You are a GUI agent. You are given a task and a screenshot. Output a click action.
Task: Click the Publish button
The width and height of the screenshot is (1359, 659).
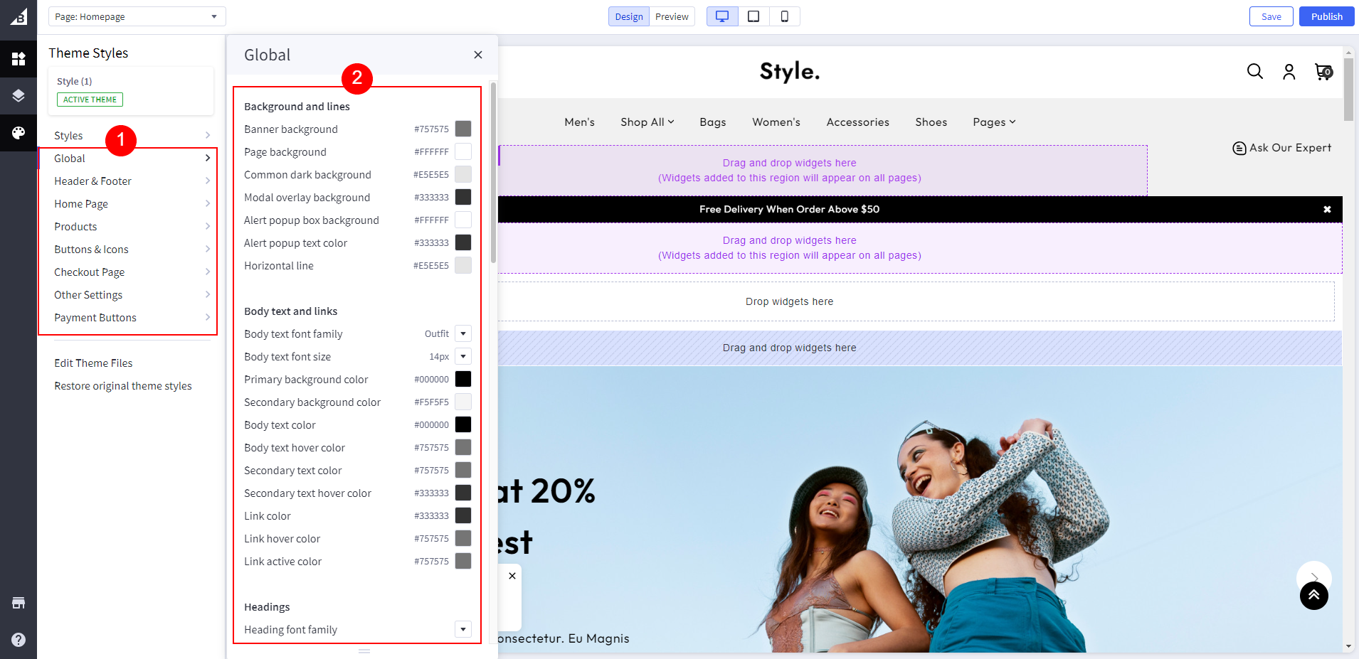point(1326,16)
